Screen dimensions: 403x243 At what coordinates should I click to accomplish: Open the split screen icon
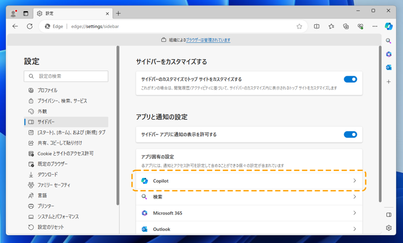tap(317, 26)
